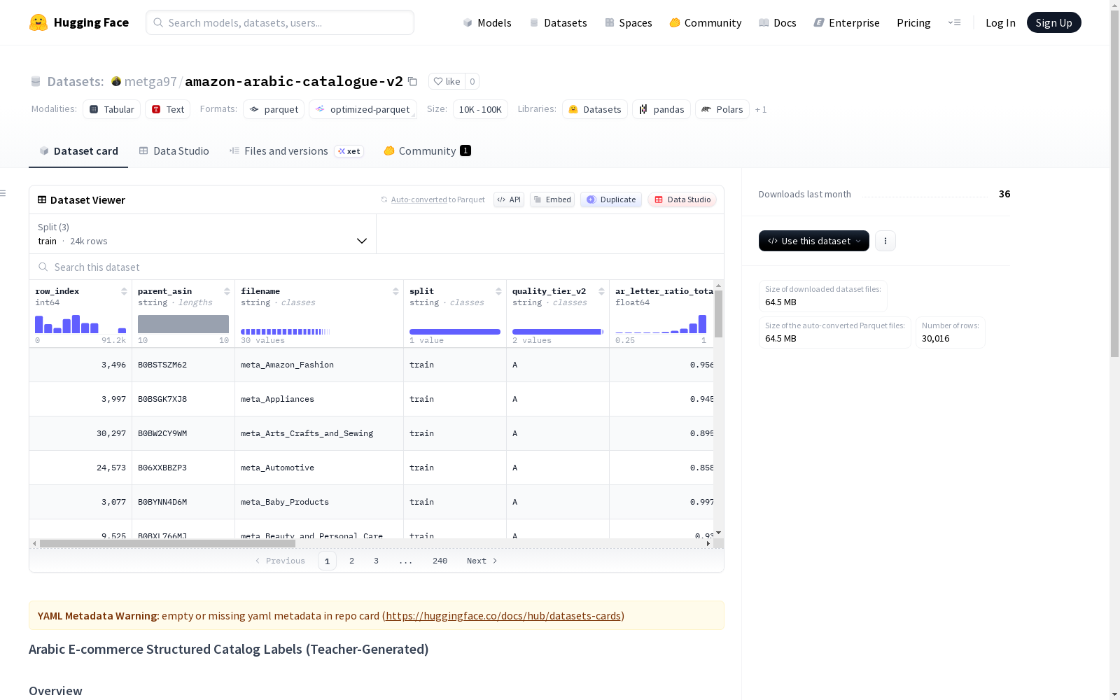Image resolution: width=1120 pixels, height=700 pixels.
Task: Open Enterprise in top navigation
Action: tap(847, 22)
